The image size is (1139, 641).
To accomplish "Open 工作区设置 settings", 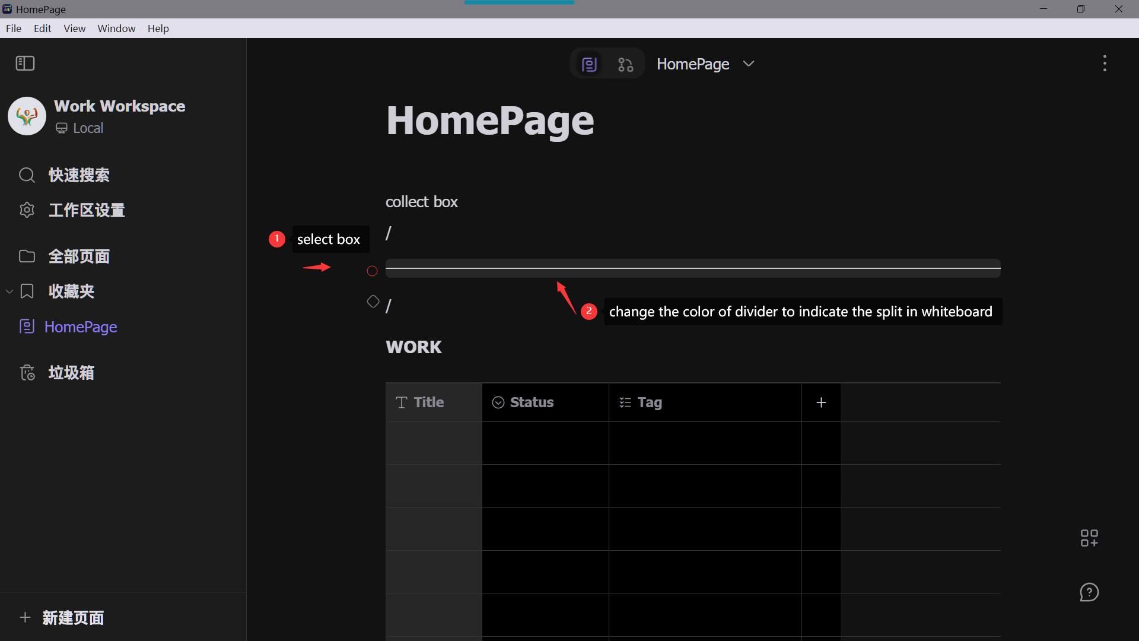I will (x=87, y=210).
